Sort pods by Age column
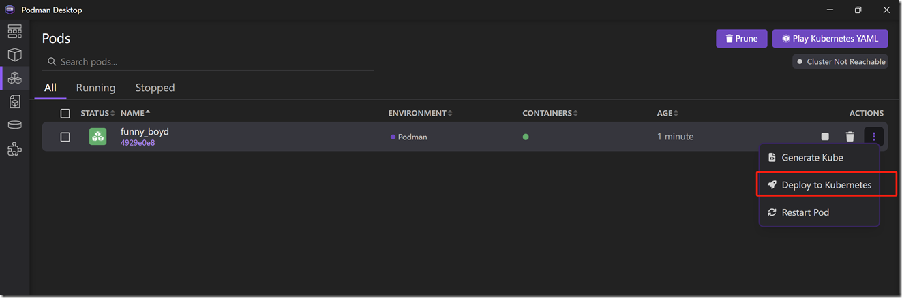Image resolution: width=902 pixels, height=298 pixels. [667, 114]
